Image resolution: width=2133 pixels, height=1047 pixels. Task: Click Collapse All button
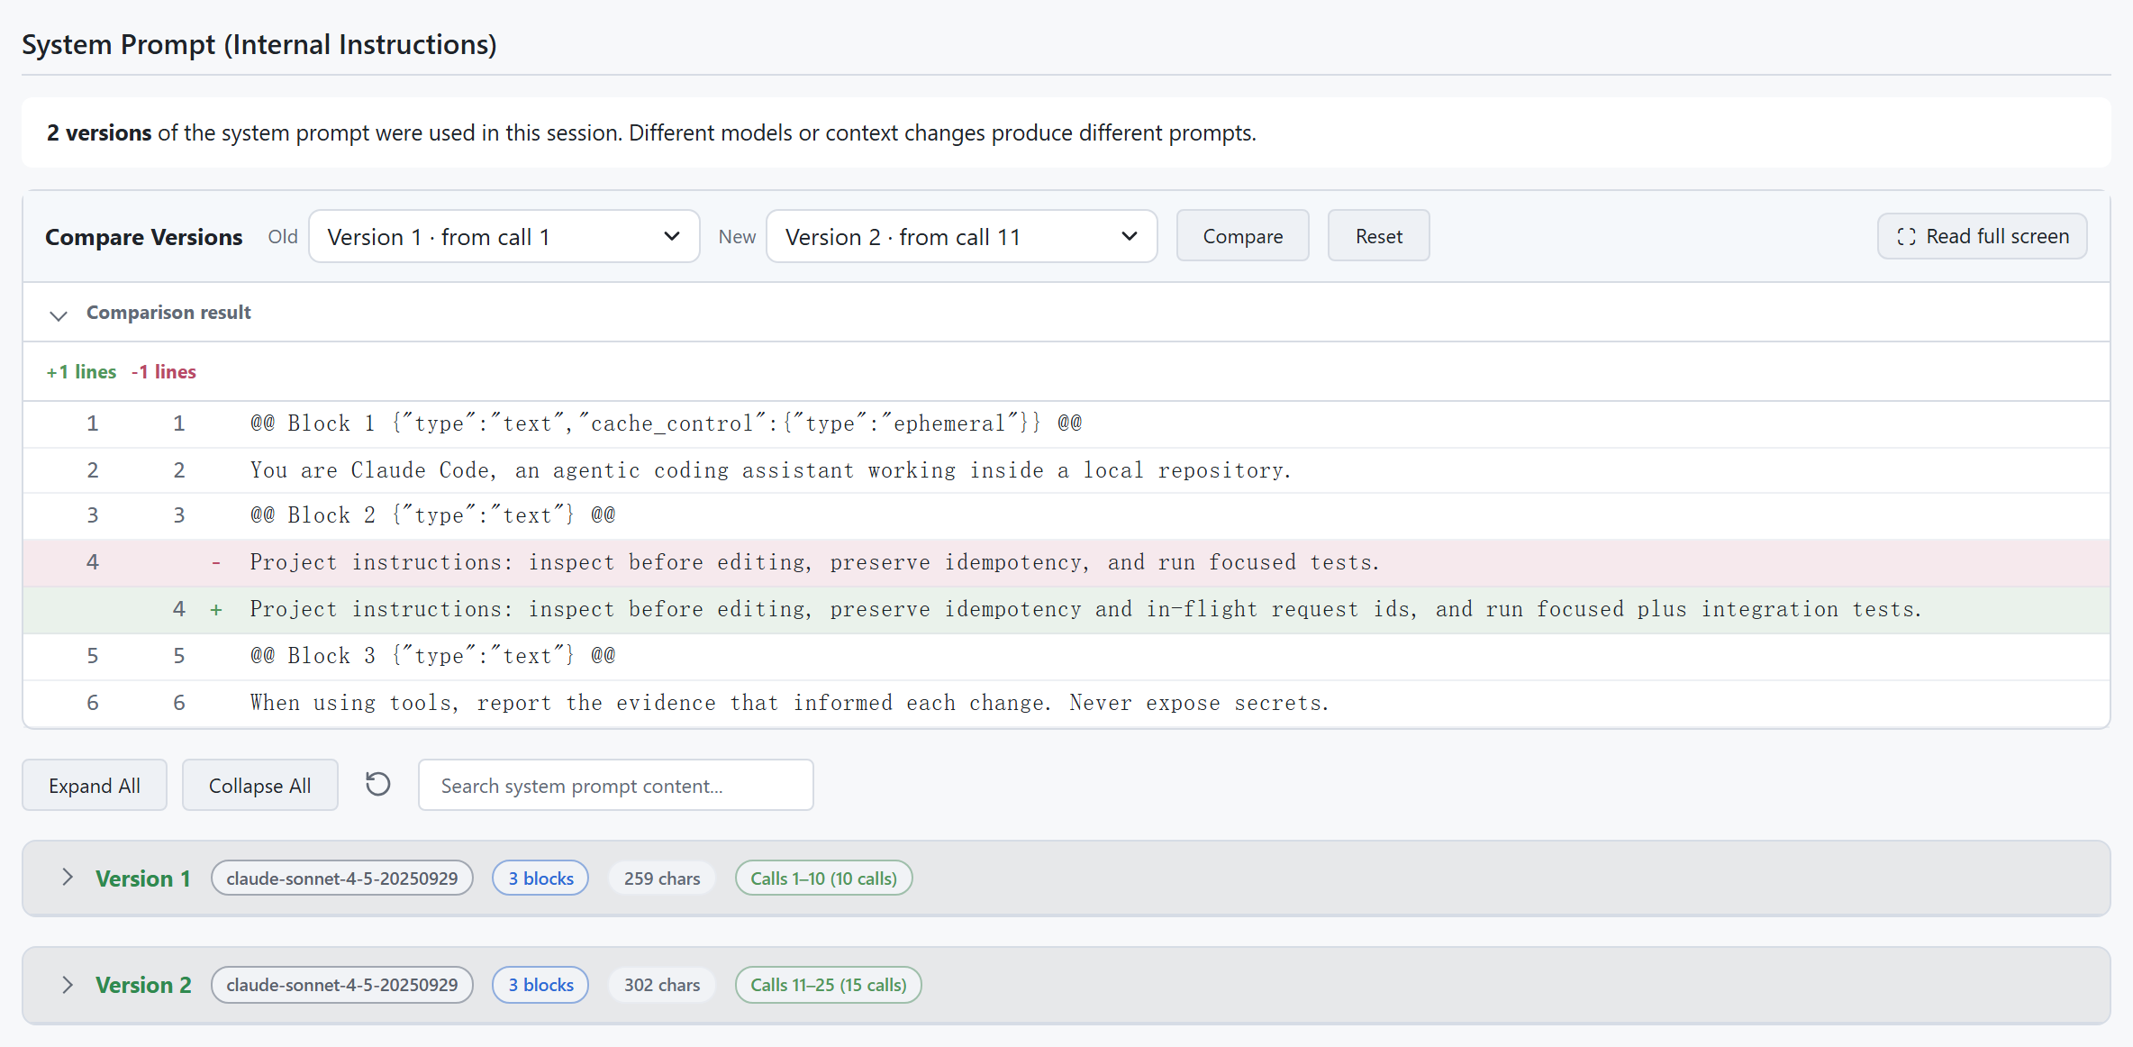(x=260, y=786)
